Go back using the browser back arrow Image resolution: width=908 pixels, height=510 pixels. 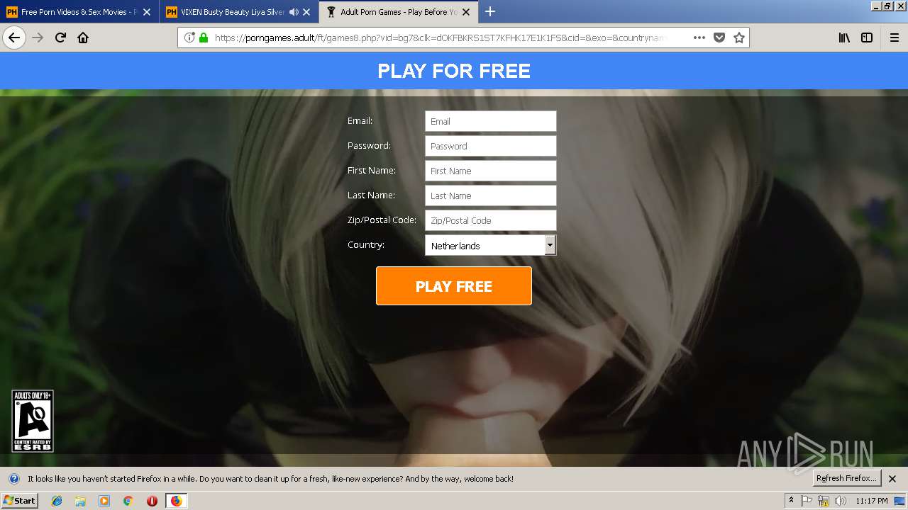pos(14,38)
